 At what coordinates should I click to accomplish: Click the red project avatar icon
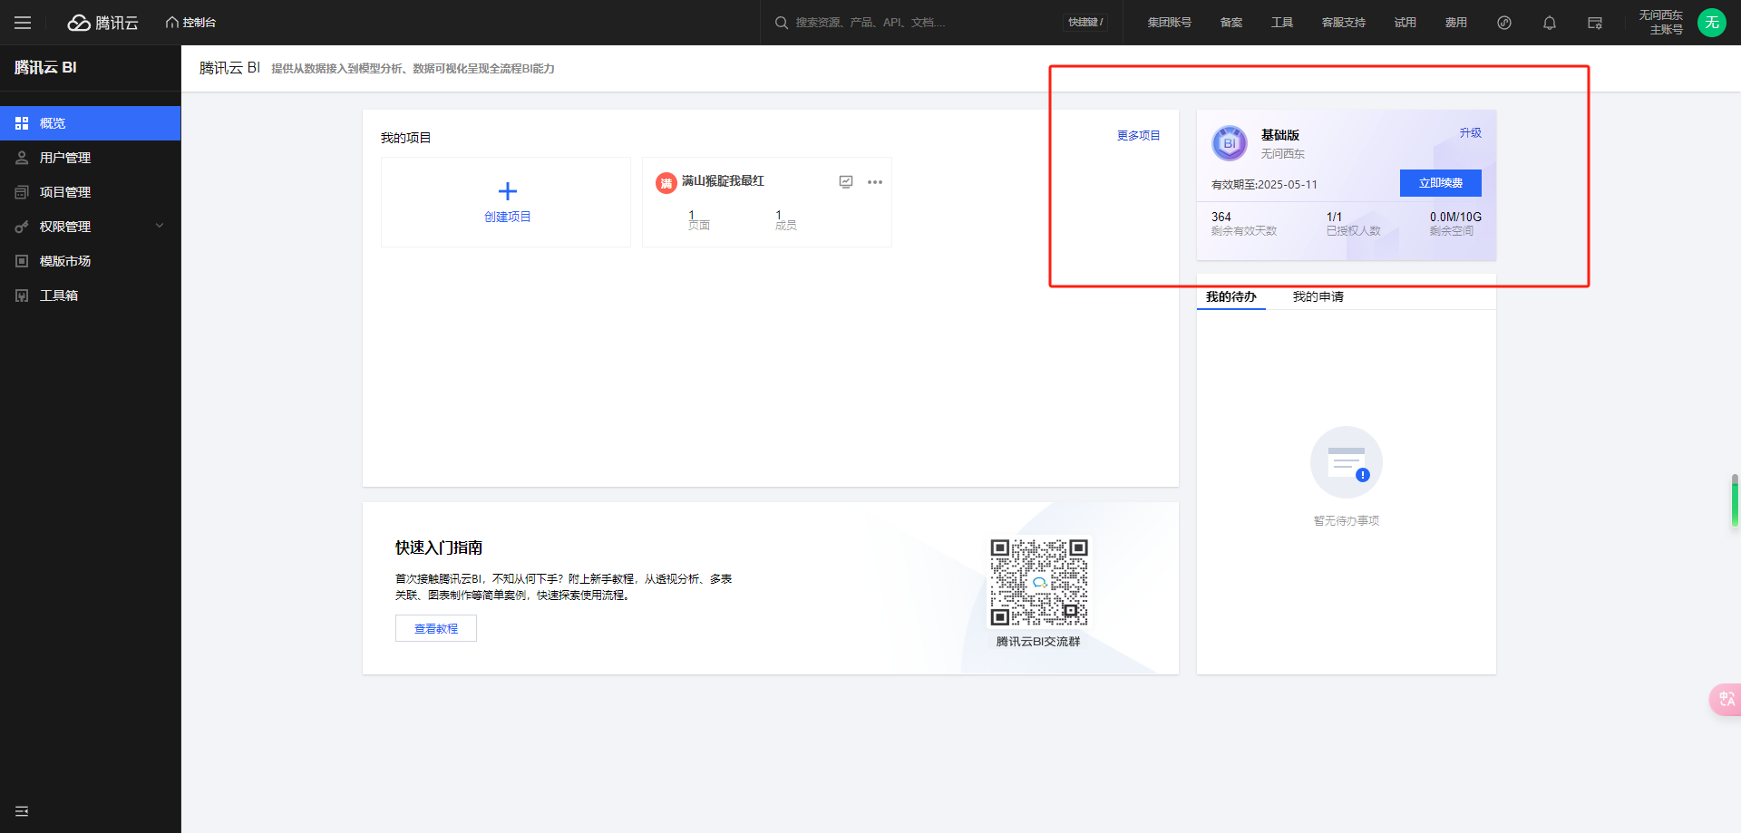click(666, 183)
